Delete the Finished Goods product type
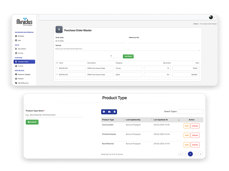This screenshot has height=171, width=229. pyautogui.click(x=195, y=135)
